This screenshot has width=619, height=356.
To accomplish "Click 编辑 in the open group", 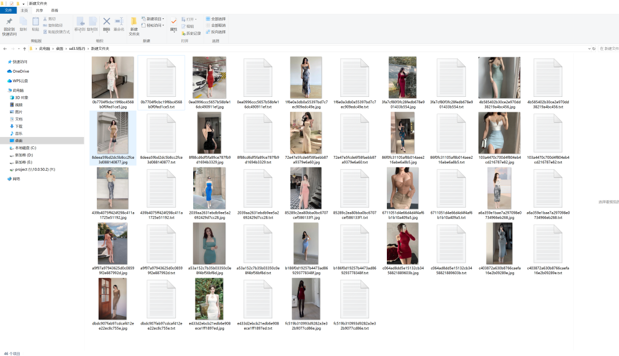I will pos(187,26).
